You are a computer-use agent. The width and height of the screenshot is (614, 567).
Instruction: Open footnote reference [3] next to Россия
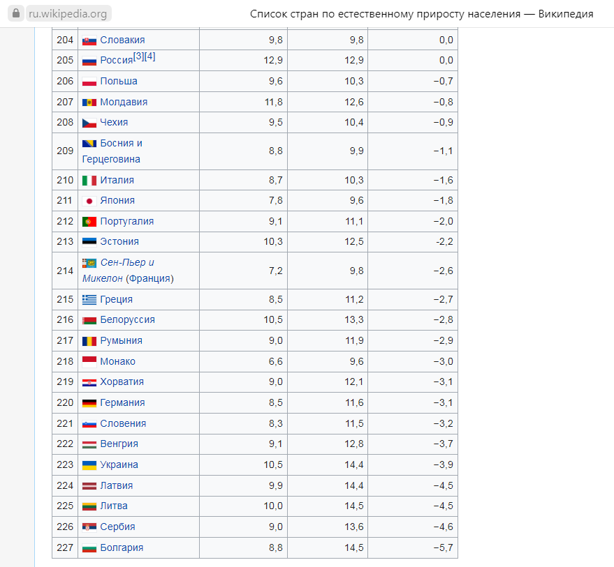[x=138, y=56]
